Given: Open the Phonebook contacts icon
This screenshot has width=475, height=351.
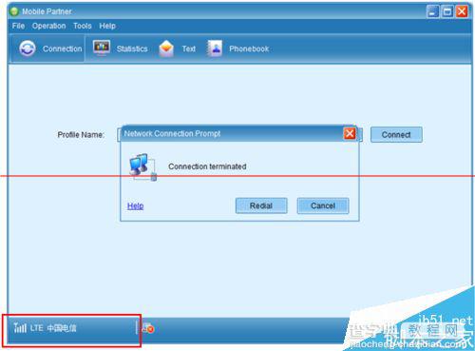Looking at the screenshot, I should point(215,49).
